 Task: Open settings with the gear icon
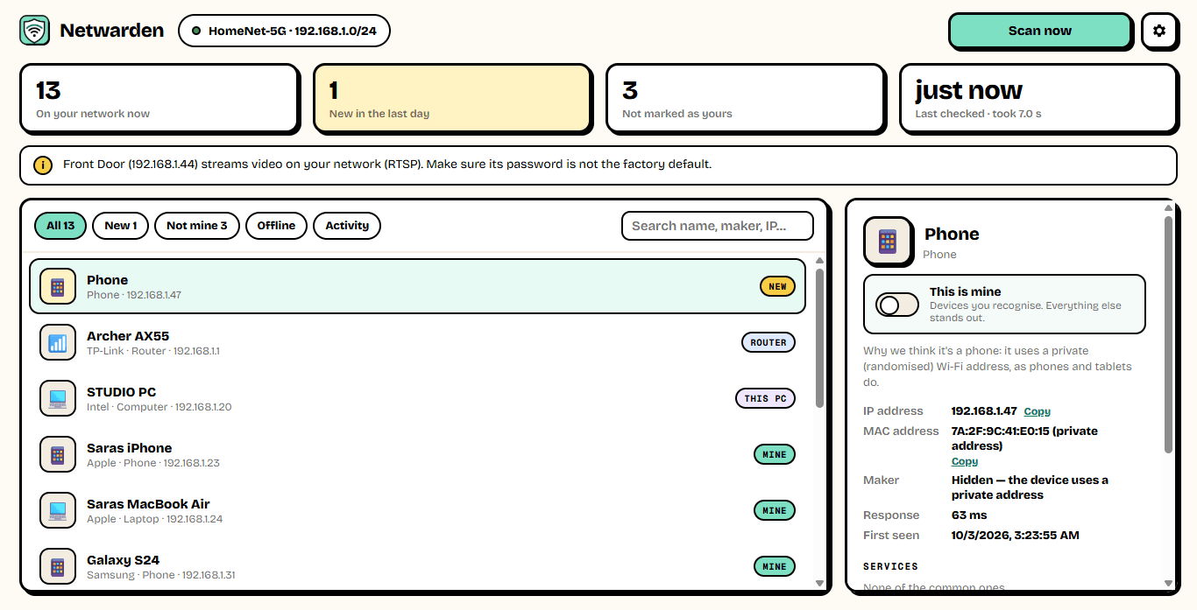pyautogui.click(x=1159, y=31)
